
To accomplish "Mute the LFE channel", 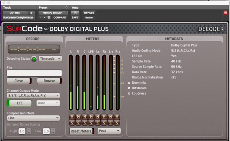I will pyautogui.click(x=91, y=117).
